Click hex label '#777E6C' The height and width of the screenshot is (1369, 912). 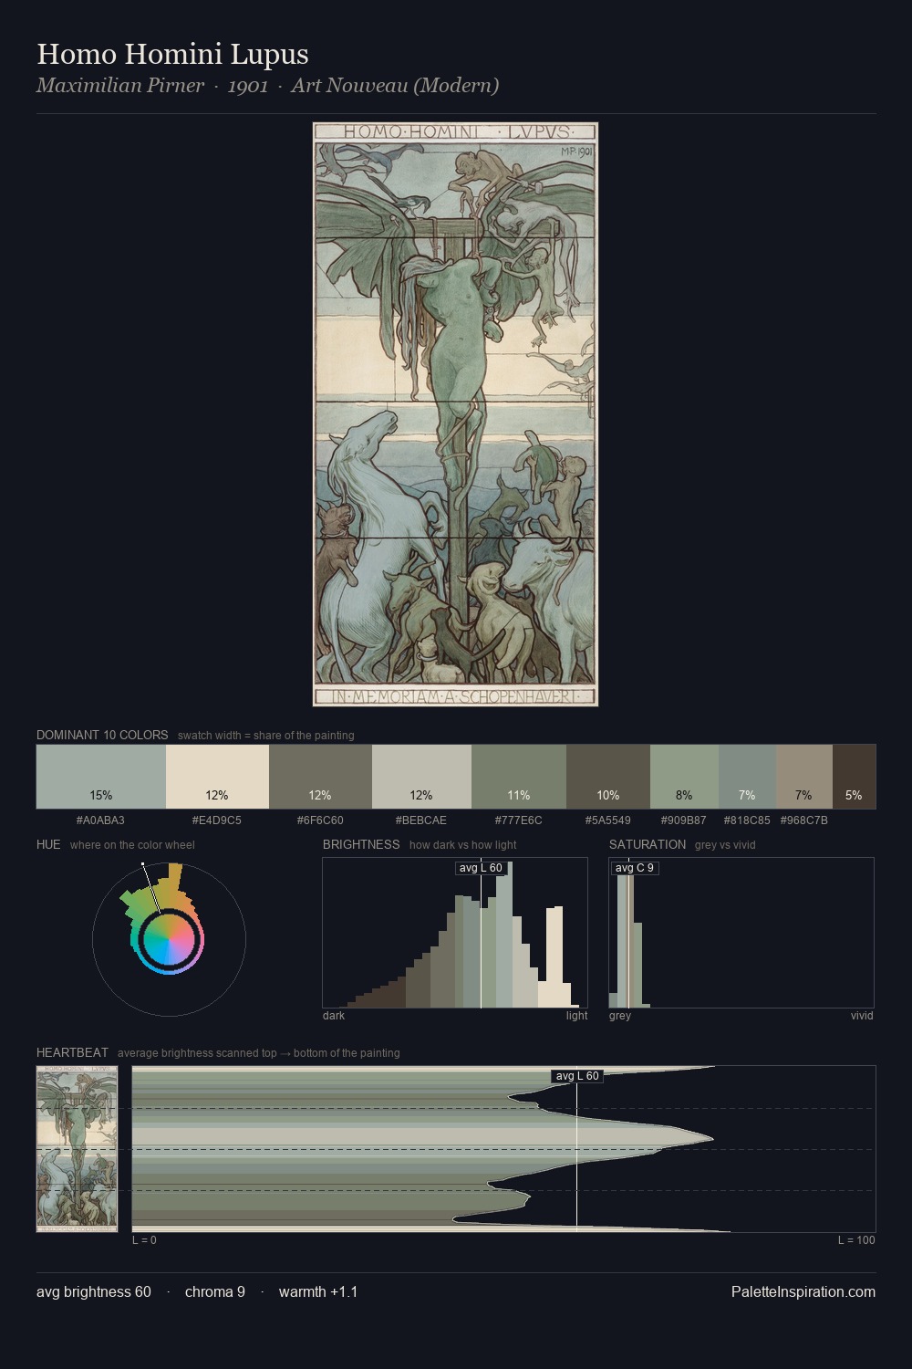point(519,820)
